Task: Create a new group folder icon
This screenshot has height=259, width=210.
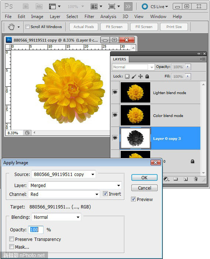Action: 176,179
